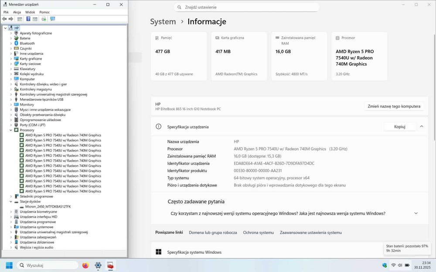Click the Device Manager icon on the taskbar
This screenshot has height=272, width=436.
click(x=110, y=265)
